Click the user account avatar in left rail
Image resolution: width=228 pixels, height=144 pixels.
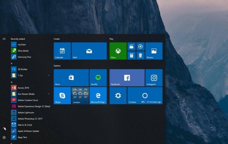(4, 129)
